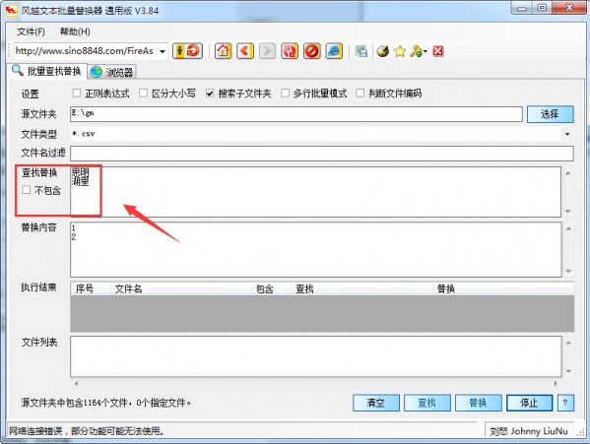Screen dimensions: 590x444
Task: Click the down arrow of the 文件列表 scrollbar
Action: point(568,371)
